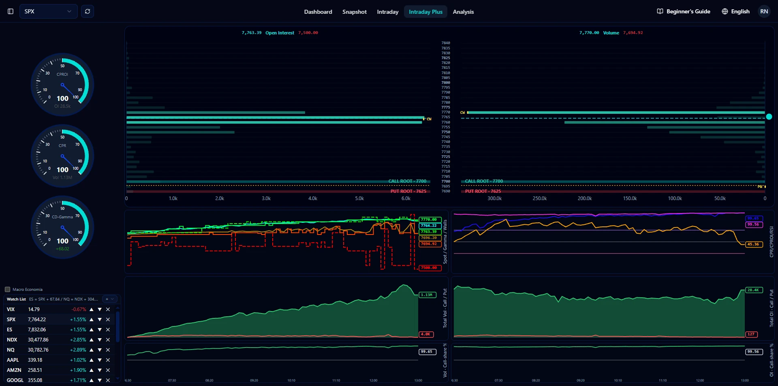Switch to the Dashboard tab
778x386 pixels.
pyautogui.click(x=318, y=12)
